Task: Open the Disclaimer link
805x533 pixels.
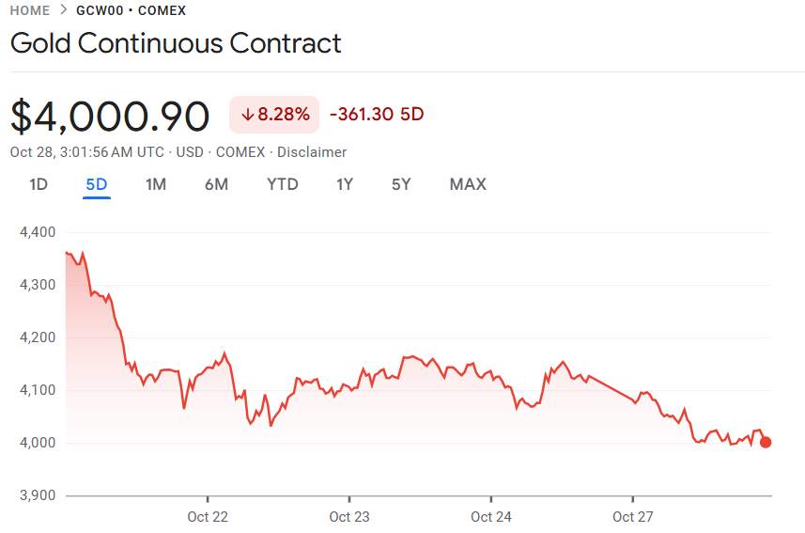Action: coord(312,152)
